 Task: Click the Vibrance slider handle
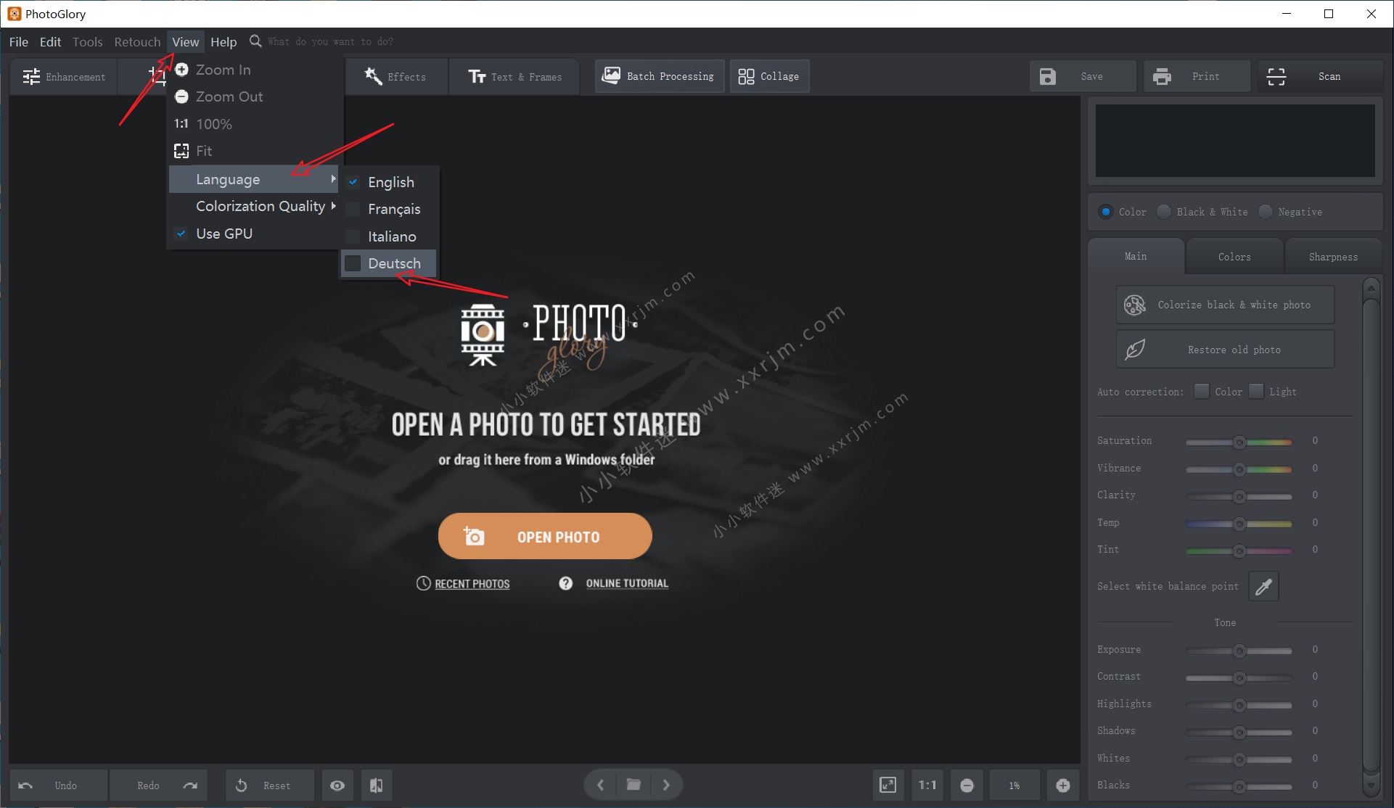tap(1239, 469)
